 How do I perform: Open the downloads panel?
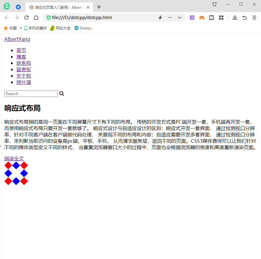pyautogui.click(x=235, y=18)
